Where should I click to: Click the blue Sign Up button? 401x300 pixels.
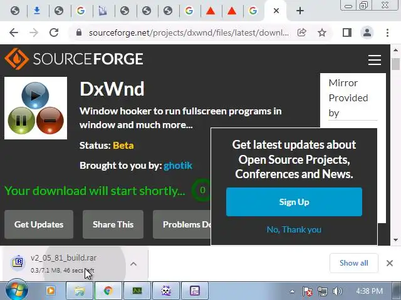[294, 202]
